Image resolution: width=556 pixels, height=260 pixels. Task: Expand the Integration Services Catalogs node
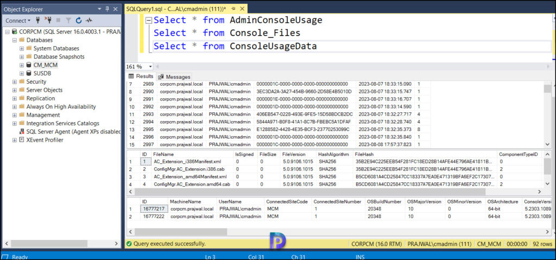pos(15,123)
